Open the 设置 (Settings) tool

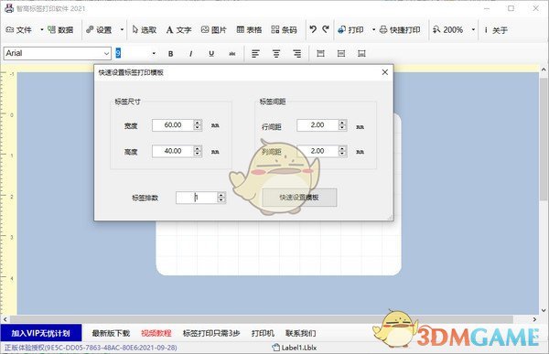pyautogui.click(x=99, y=30)
